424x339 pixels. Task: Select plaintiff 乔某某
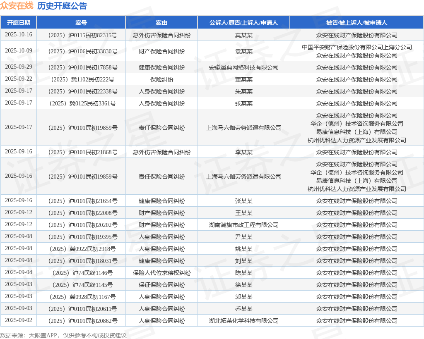click(x=243, y=309)
